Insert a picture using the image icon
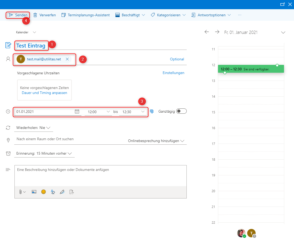Viewport: 294px width, 241px height. 34,192
